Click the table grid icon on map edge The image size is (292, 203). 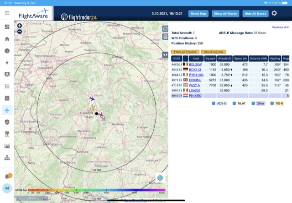(x=165, y=37)
